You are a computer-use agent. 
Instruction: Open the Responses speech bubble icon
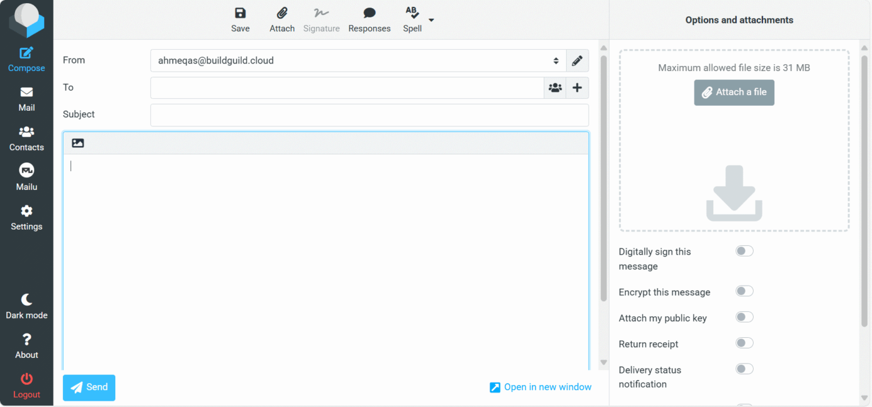(x=369, y=14)
